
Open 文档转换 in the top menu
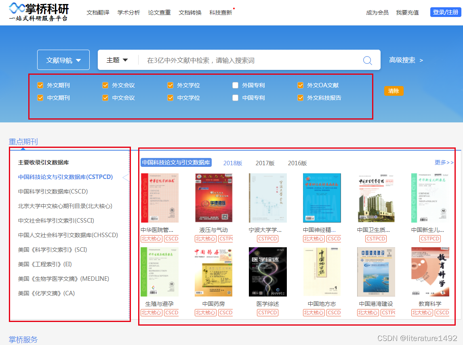(190, 13)
